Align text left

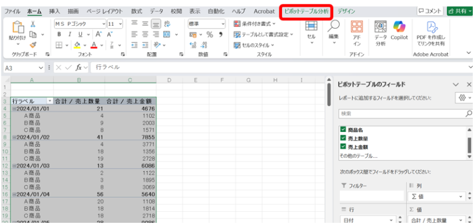pyautogui.click(x=134, y=34)
